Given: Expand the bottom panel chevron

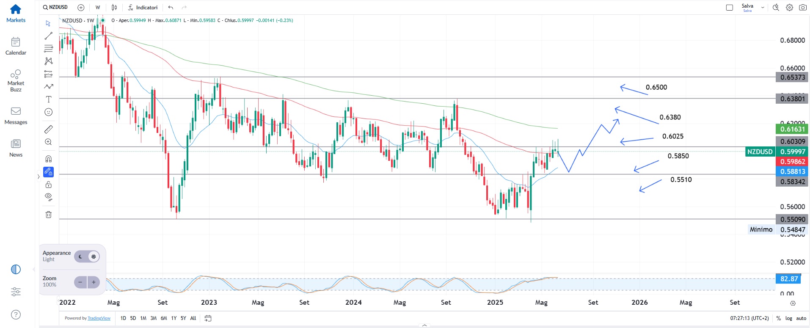Looking at the screenshot, I should 424,325.
